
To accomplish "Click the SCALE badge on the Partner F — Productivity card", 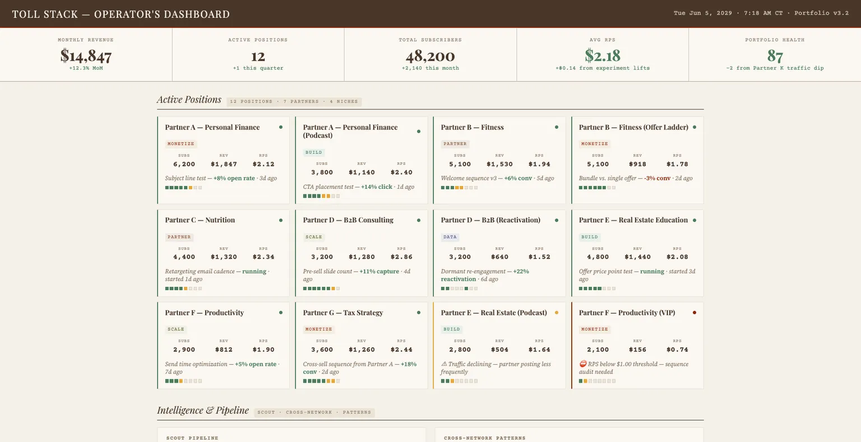I will [x=175, y=329].
